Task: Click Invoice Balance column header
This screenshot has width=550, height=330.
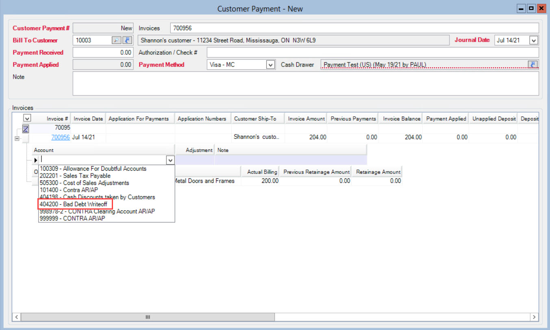Action: tap(400, 118)
